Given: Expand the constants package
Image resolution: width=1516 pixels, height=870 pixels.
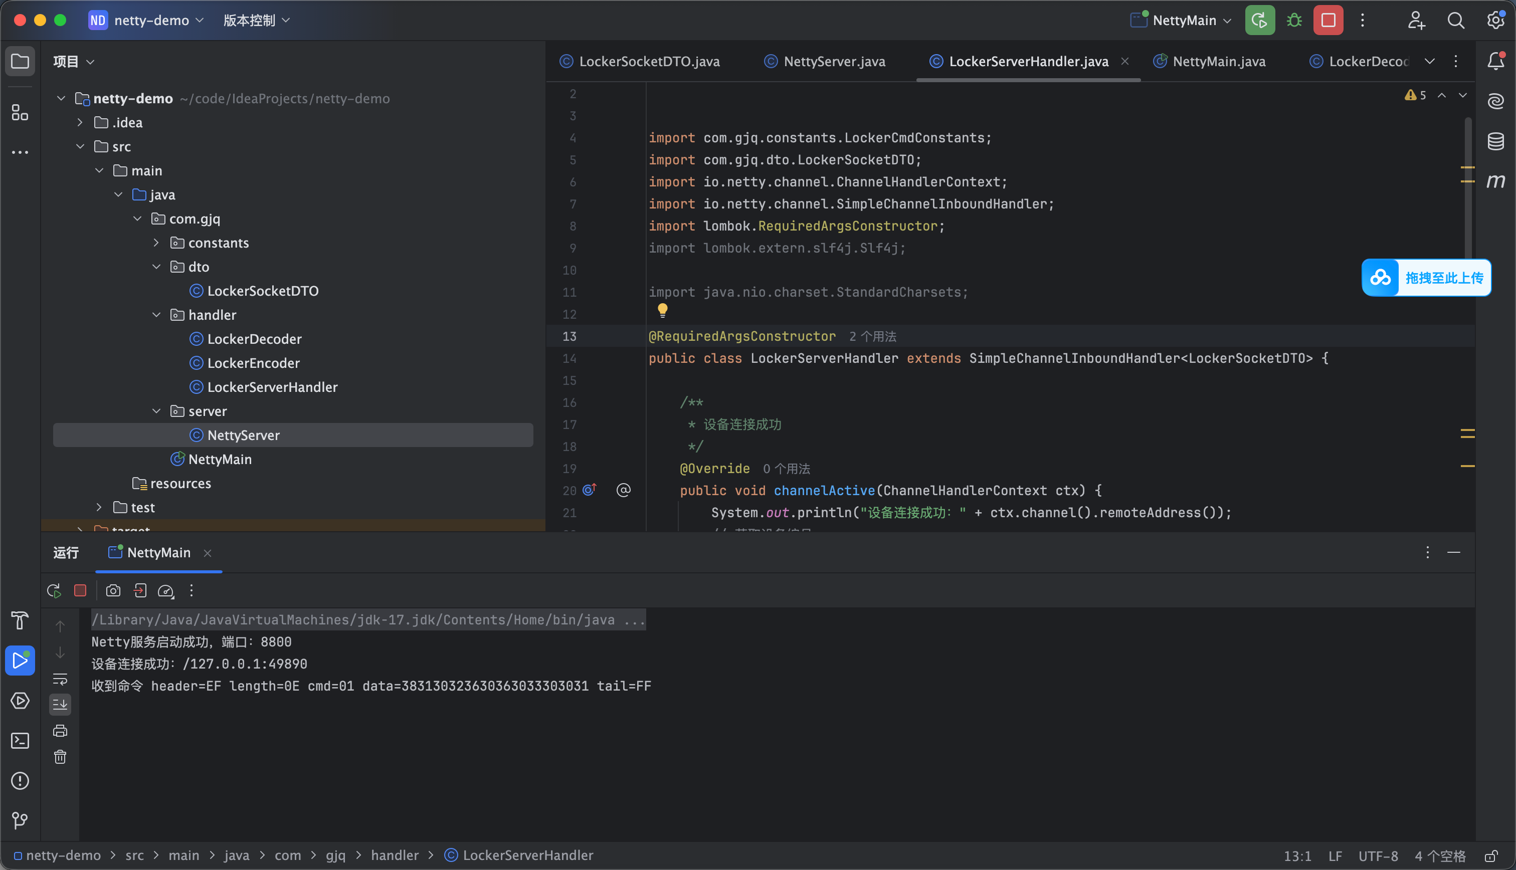Looking at the screenshot, I should 156,243.
